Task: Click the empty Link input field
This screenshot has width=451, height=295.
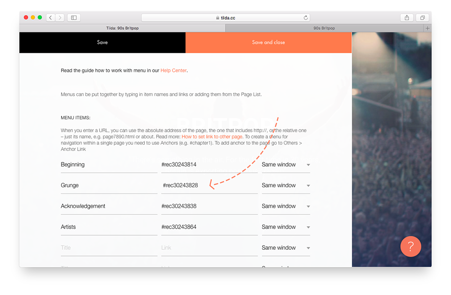Action: [x=210, y=248]
